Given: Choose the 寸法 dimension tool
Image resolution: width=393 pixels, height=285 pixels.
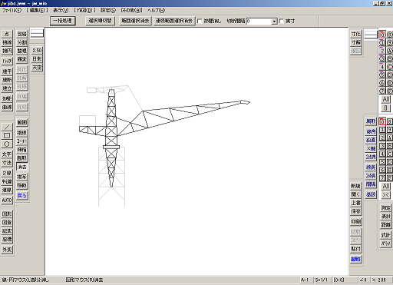Looking at the screenshot, I should (7, 163).
